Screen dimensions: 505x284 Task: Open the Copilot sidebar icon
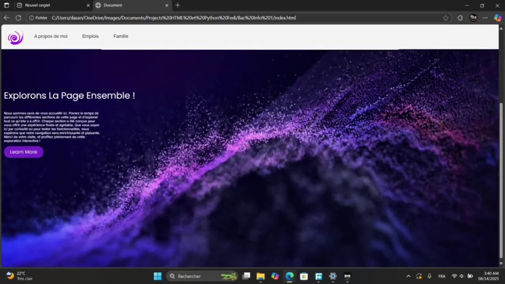tap(497, 18)
